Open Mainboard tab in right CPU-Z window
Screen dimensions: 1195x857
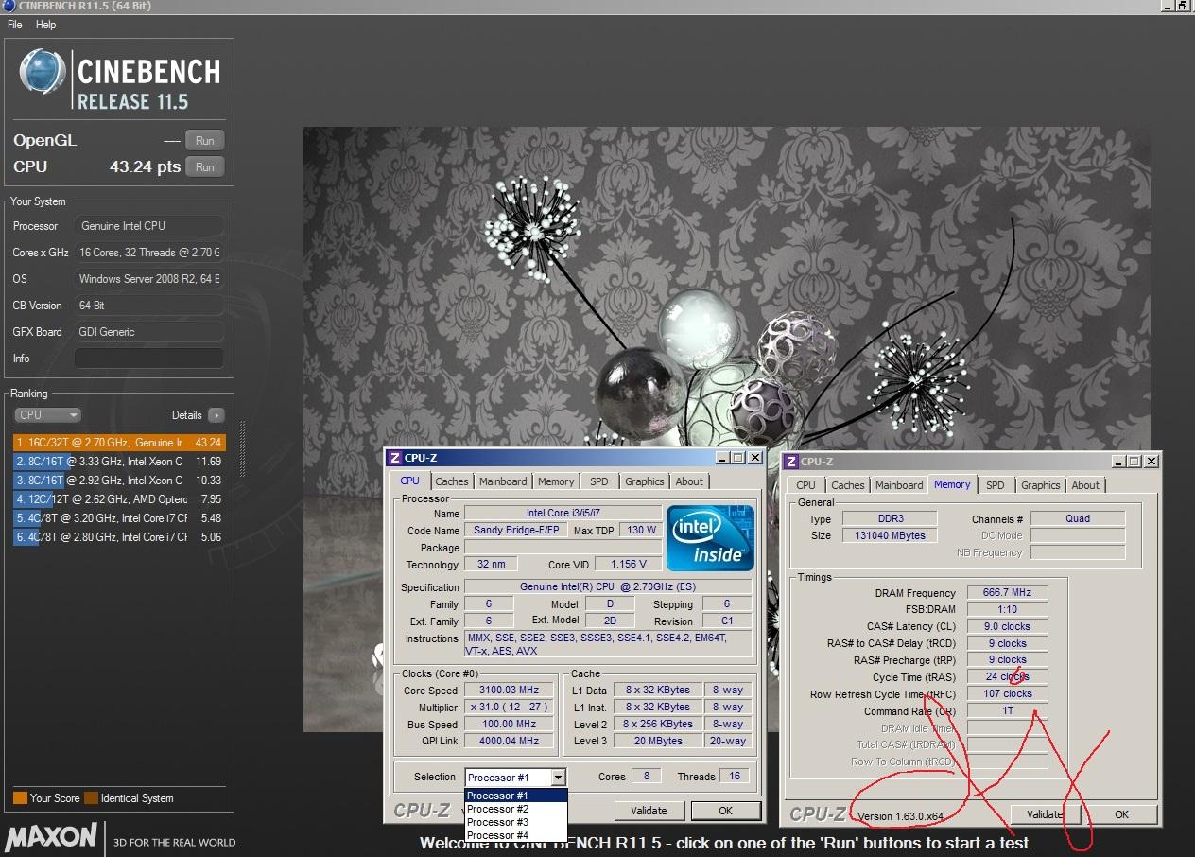(899, 485)
